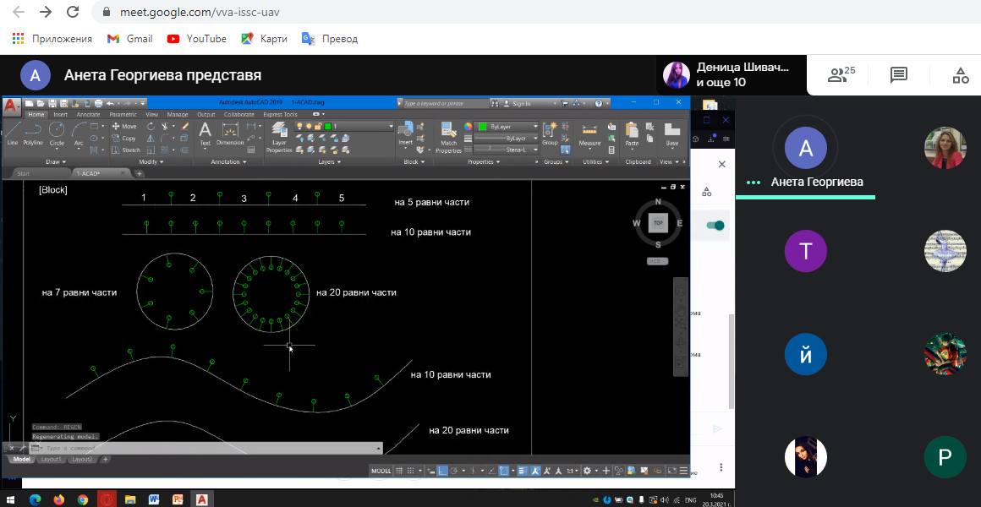This screenshot has height=507, width=981.
Task: Click the Plot printer icon
Action: click(98, 103)
